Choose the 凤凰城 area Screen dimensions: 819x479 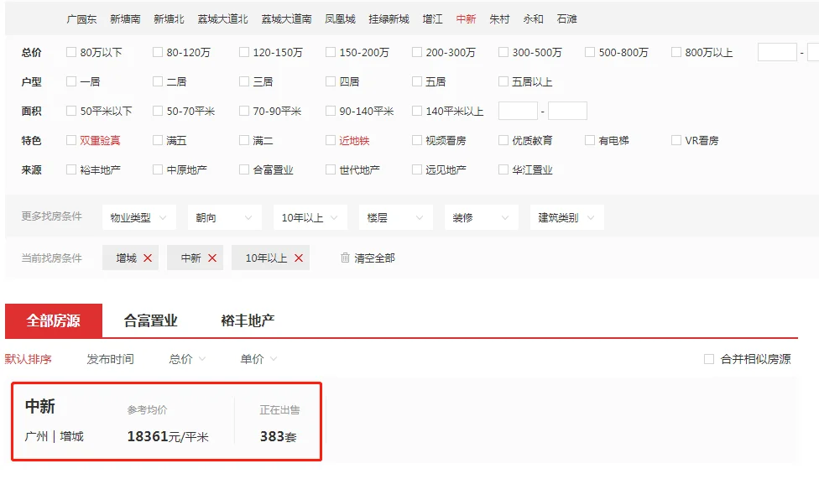pyautogui.click(x=340, y=18)
